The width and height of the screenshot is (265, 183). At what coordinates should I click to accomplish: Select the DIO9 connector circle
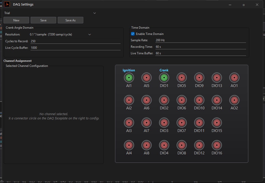(x=199, y=78)
